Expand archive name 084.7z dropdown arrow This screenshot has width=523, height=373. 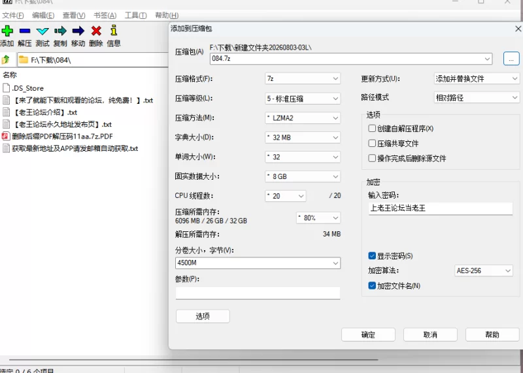pyautogui.click(x=487, y=59)
